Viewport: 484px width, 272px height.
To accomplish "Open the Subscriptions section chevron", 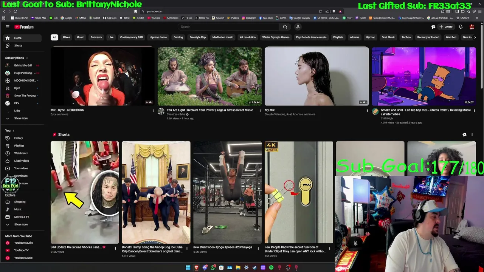I will [x=27, y=58].
